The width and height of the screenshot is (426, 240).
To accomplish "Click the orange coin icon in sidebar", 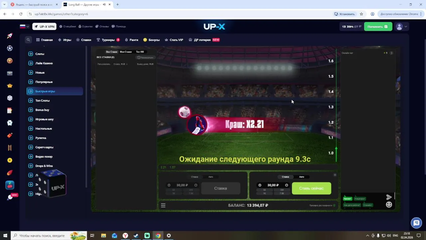I will click(x=10, y=61).
